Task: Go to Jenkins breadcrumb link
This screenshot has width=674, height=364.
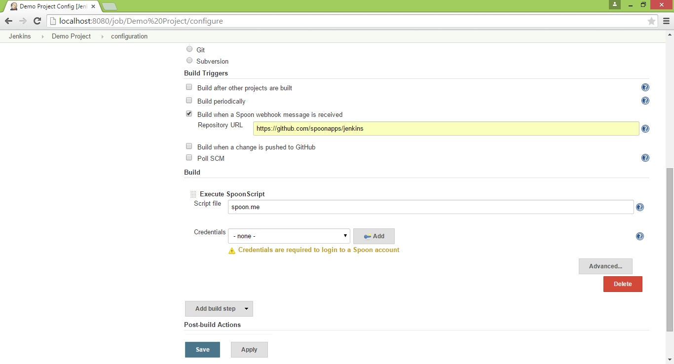Action: (20, 36)
